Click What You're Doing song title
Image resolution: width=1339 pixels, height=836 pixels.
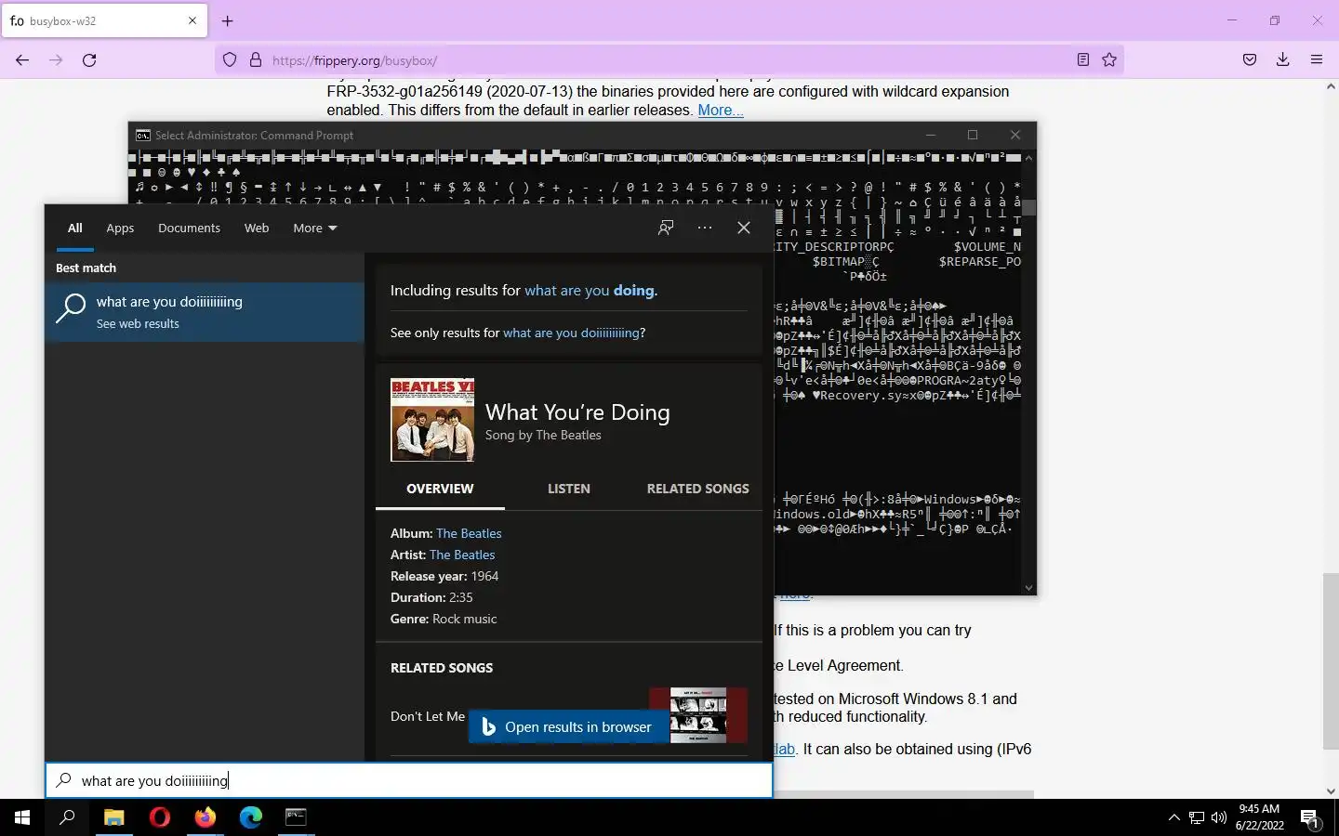[x=577, y=411]
